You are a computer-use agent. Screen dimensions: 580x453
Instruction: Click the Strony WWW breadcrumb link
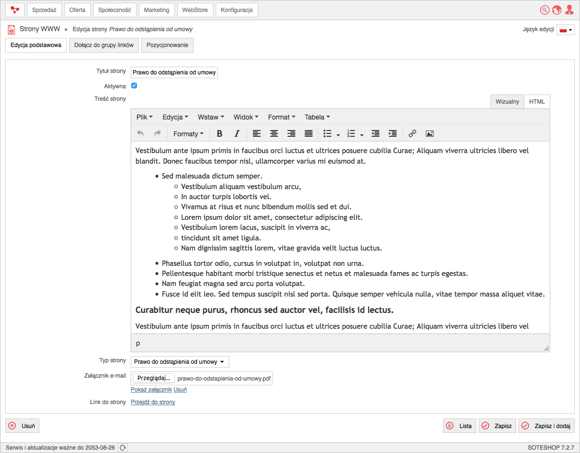point(40,29)
